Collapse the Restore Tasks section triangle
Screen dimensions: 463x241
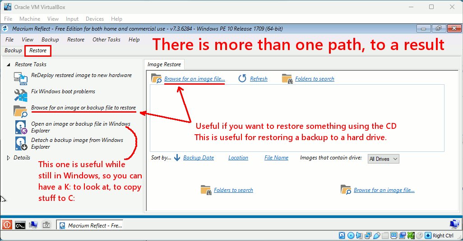8,64
